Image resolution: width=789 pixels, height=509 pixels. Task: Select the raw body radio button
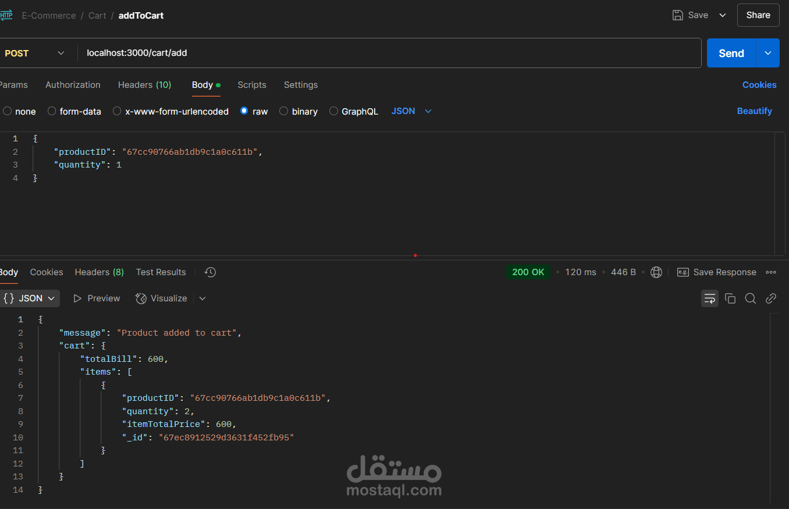tap(244, 111)
